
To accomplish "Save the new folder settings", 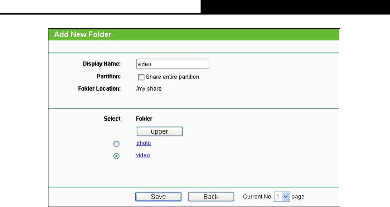I will coord(158,197).
